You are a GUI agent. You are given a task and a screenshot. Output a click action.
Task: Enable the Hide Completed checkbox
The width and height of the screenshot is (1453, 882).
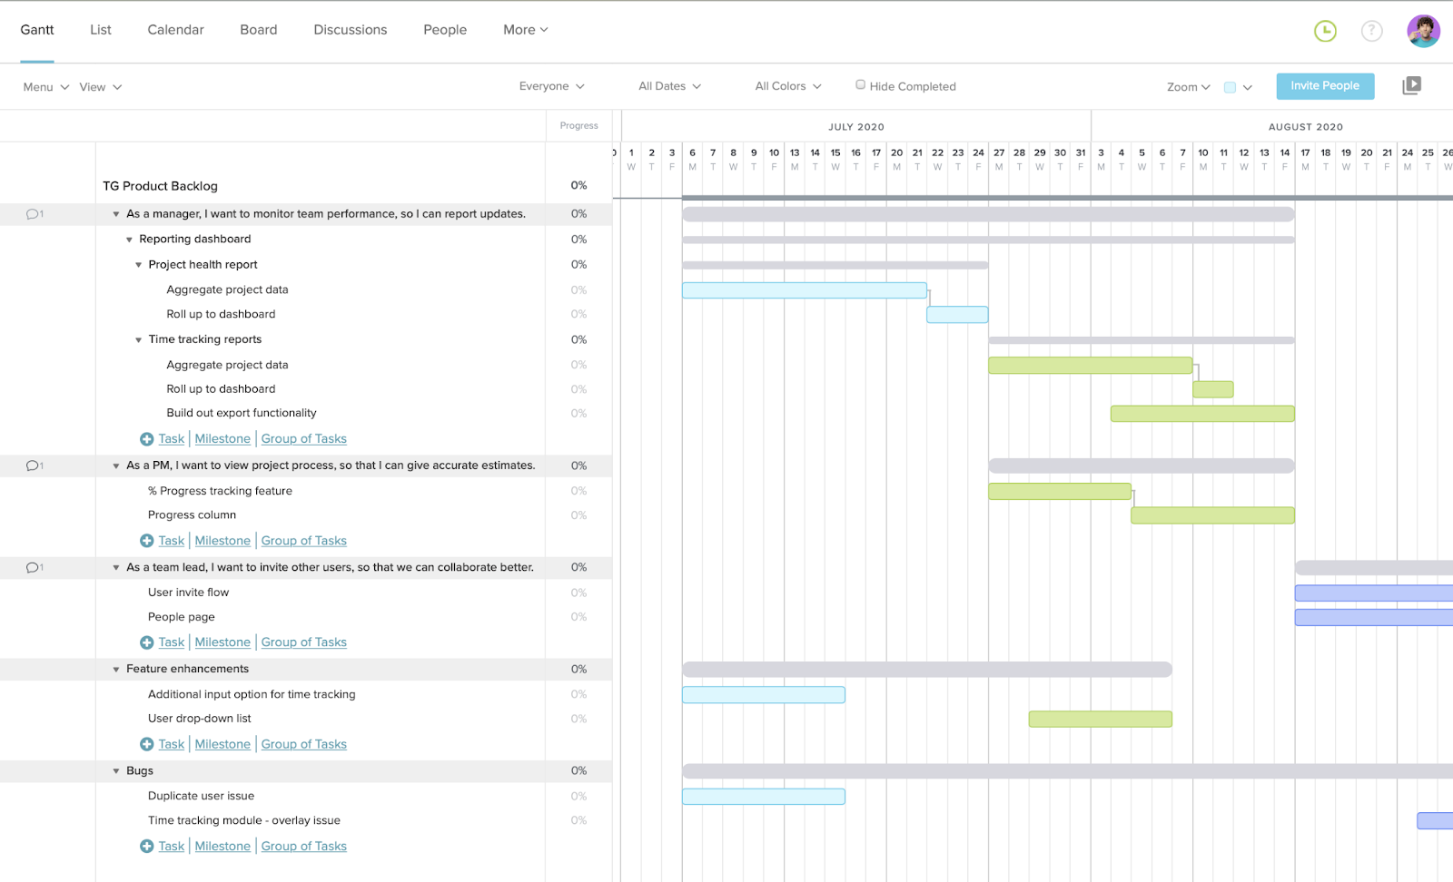tap(860, 84)
